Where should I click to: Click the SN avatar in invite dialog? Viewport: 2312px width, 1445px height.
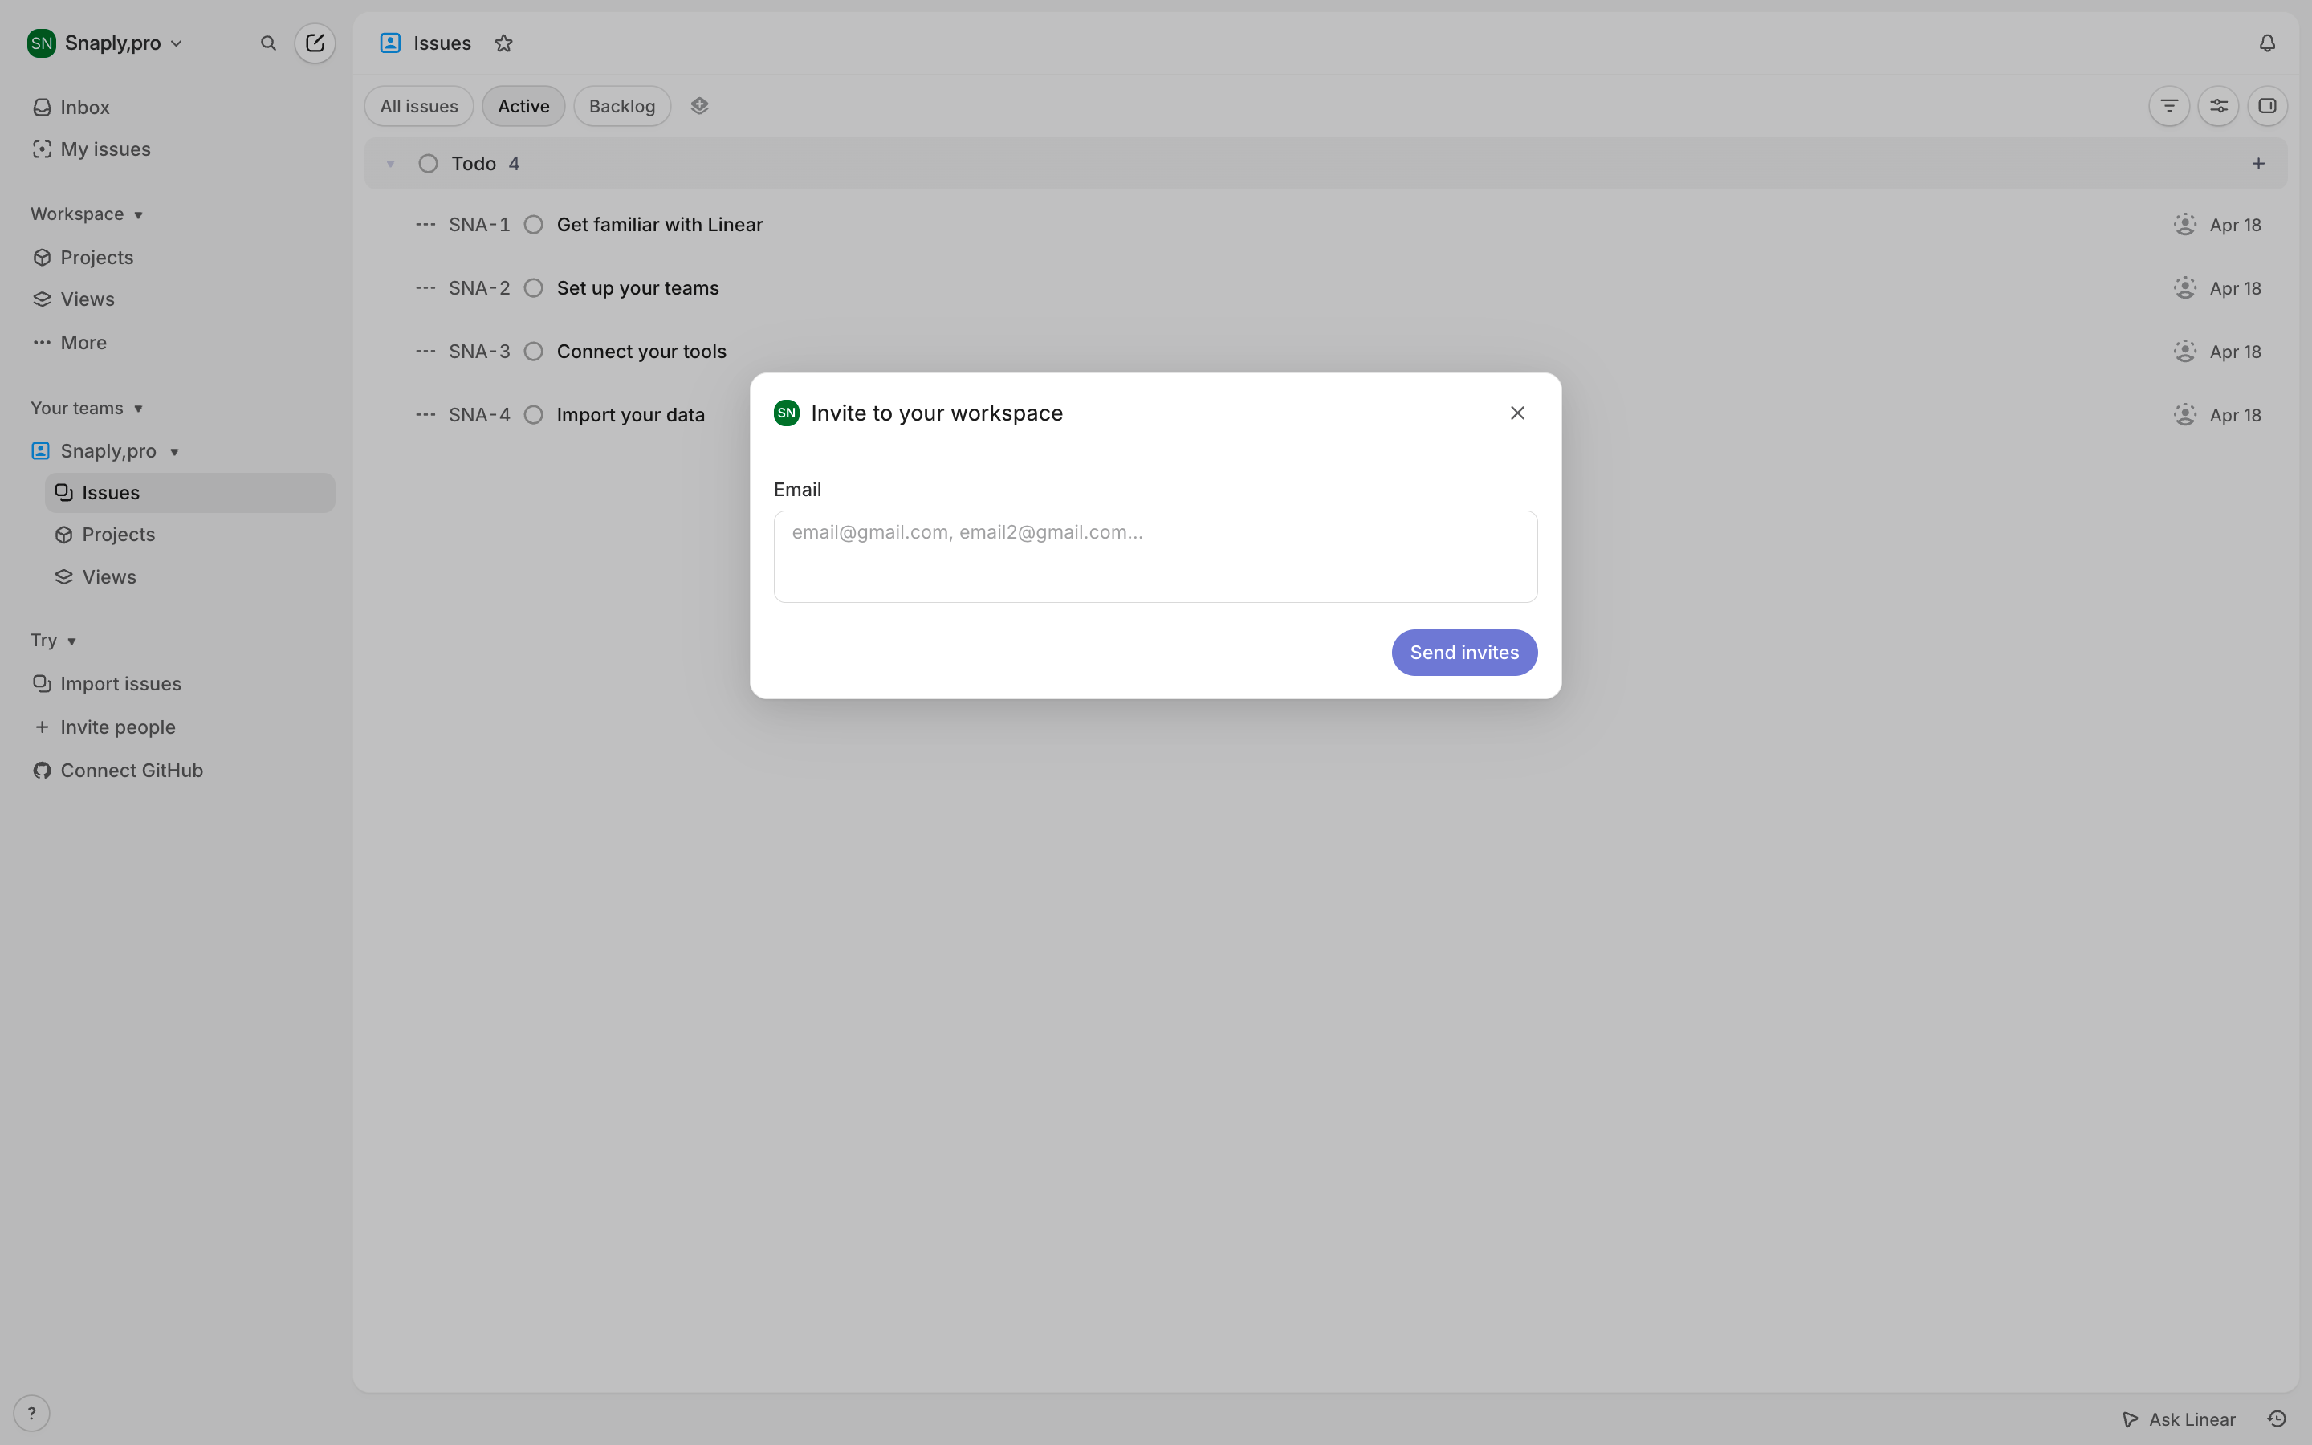click(x=786, y=413)
